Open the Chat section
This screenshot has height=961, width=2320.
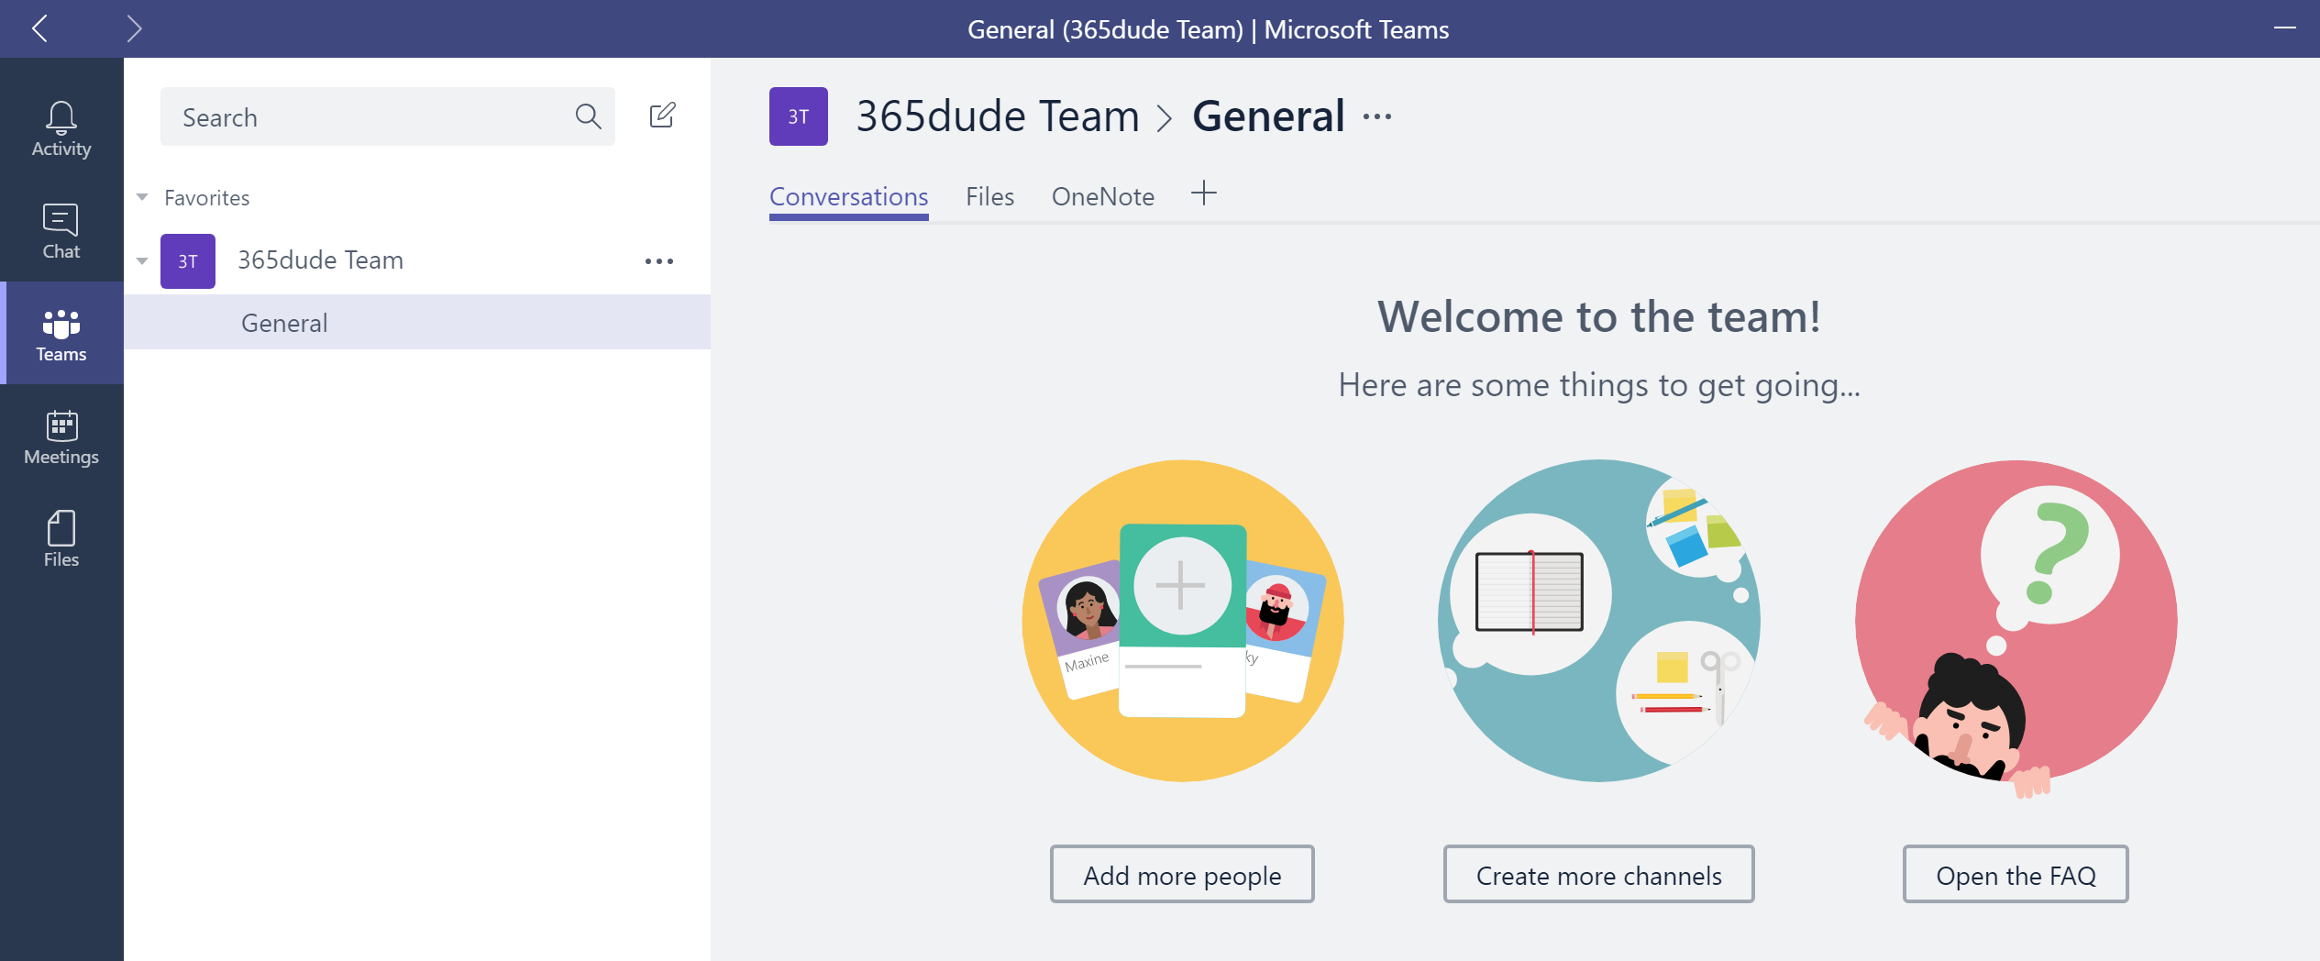(61, 231)
